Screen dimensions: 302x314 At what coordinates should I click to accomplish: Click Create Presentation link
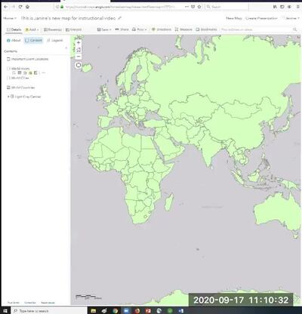click(261, 18)
